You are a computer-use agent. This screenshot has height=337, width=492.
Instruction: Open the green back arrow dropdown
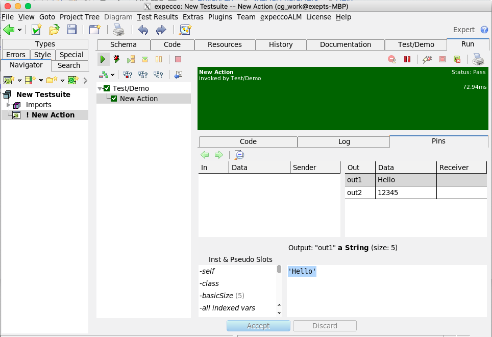coord(20,30)
